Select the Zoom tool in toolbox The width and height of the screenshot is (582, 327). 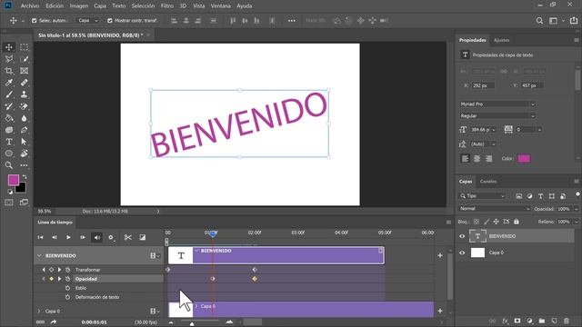(x=9, y=165)
